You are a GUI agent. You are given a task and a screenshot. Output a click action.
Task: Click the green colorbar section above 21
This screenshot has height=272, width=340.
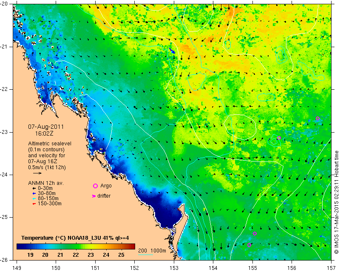(x=60, y=246)
